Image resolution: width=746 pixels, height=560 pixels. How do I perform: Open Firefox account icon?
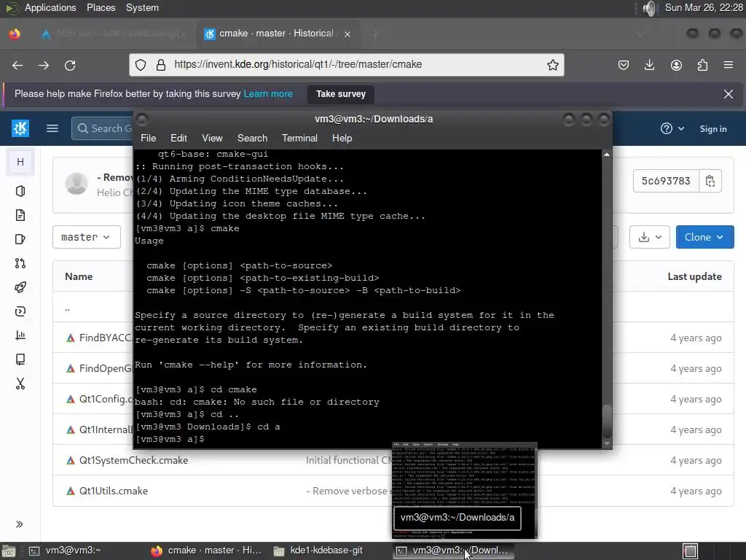coord(676,65)
